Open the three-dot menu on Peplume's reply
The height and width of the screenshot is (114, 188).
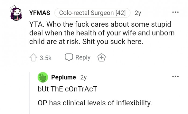coord(175,77)
